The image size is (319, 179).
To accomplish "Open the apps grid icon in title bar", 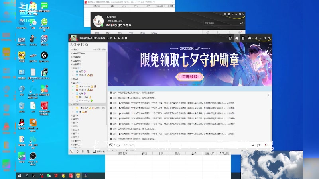I will coord(243,38).
